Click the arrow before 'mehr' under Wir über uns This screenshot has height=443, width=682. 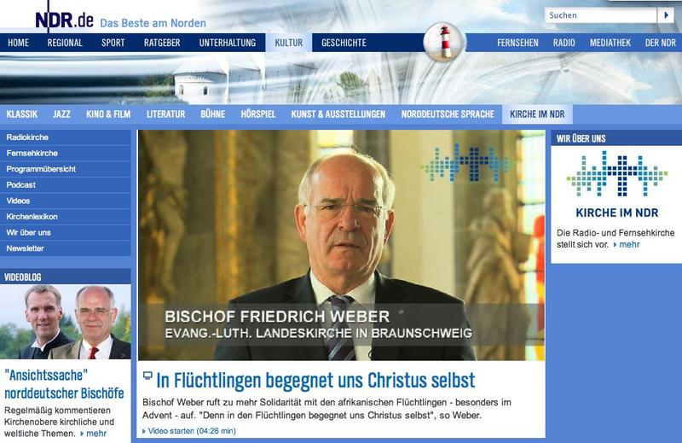point(615,244)
